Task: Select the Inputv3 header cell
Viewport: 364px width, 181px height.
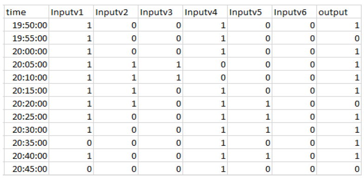Action: tap(160, 12)
